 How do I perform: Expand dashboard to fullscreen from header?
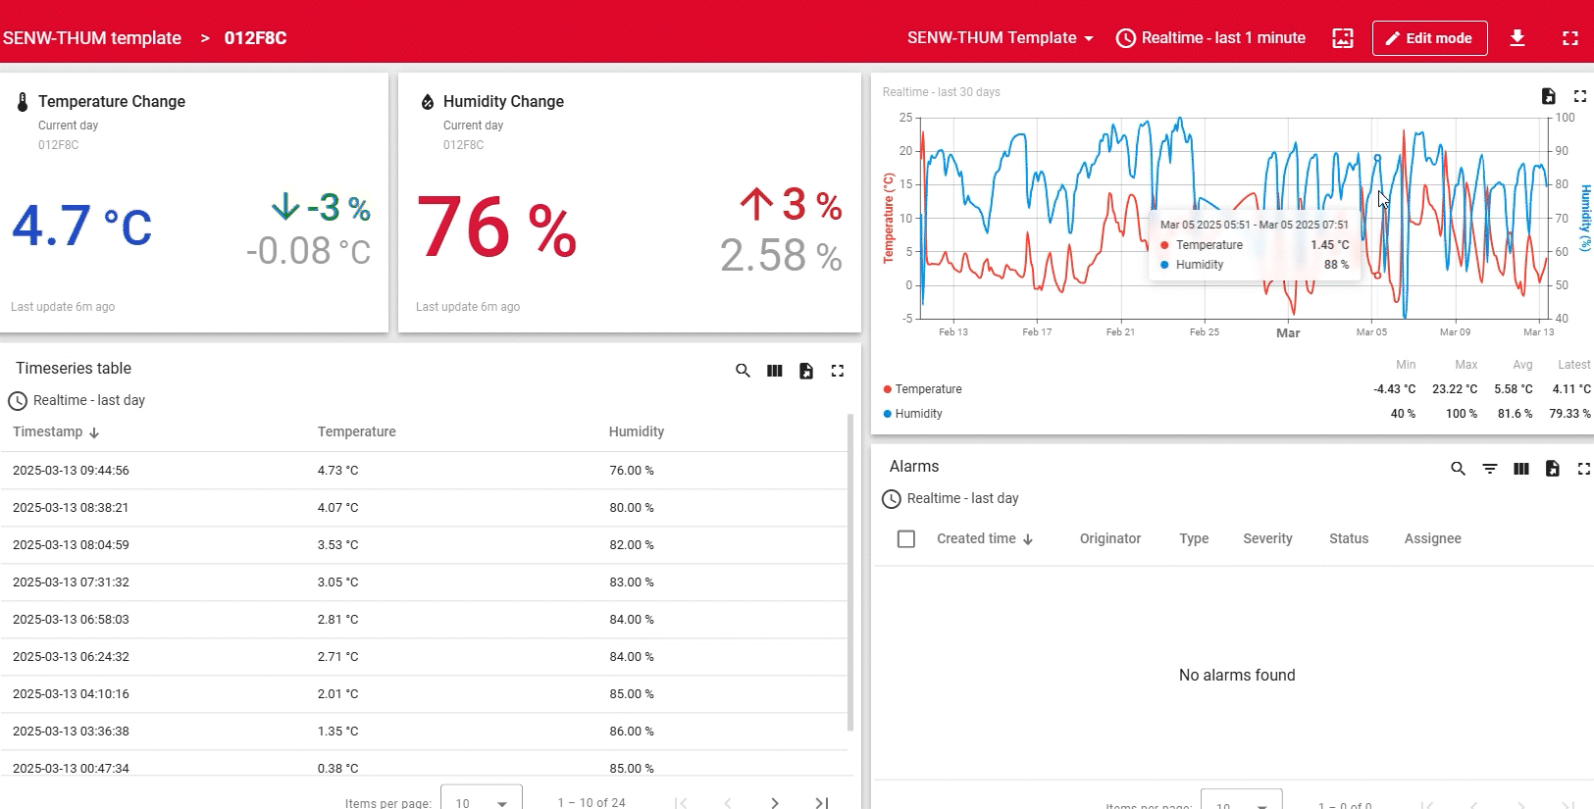coord(1570,38)
